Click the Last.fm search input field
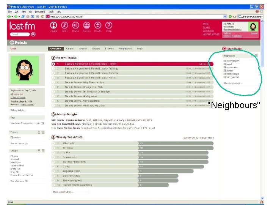273x205 pixels. 20,34
